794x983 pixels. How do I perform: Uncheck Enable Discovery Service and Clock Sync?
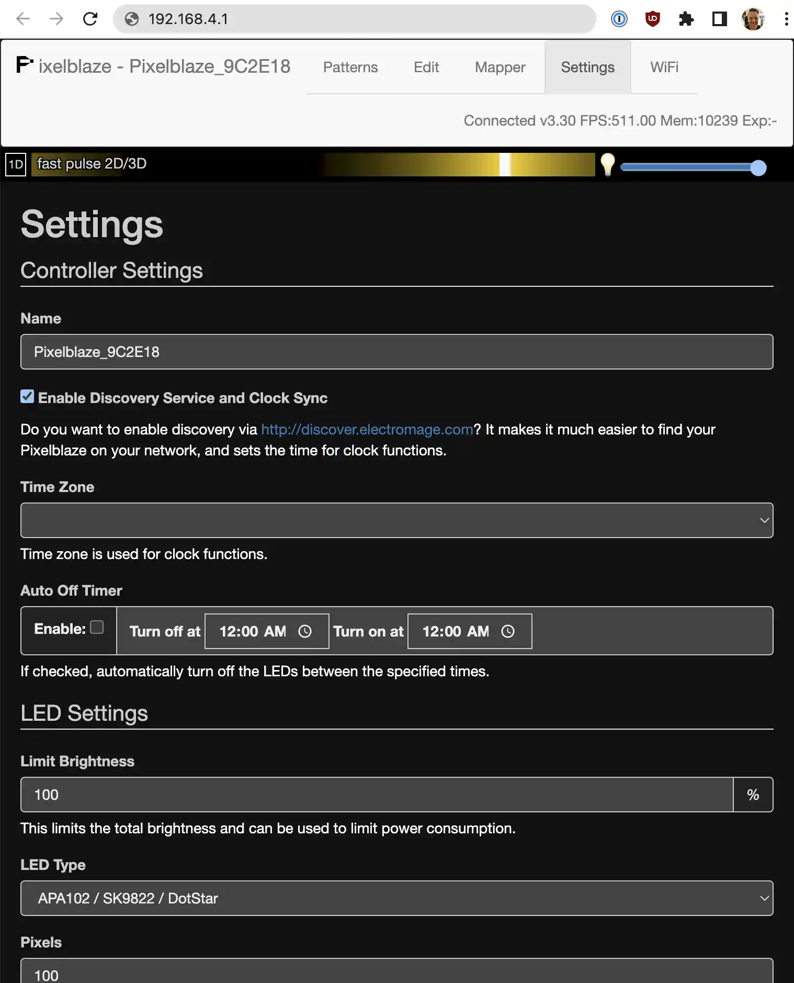(x=27, y=397)
